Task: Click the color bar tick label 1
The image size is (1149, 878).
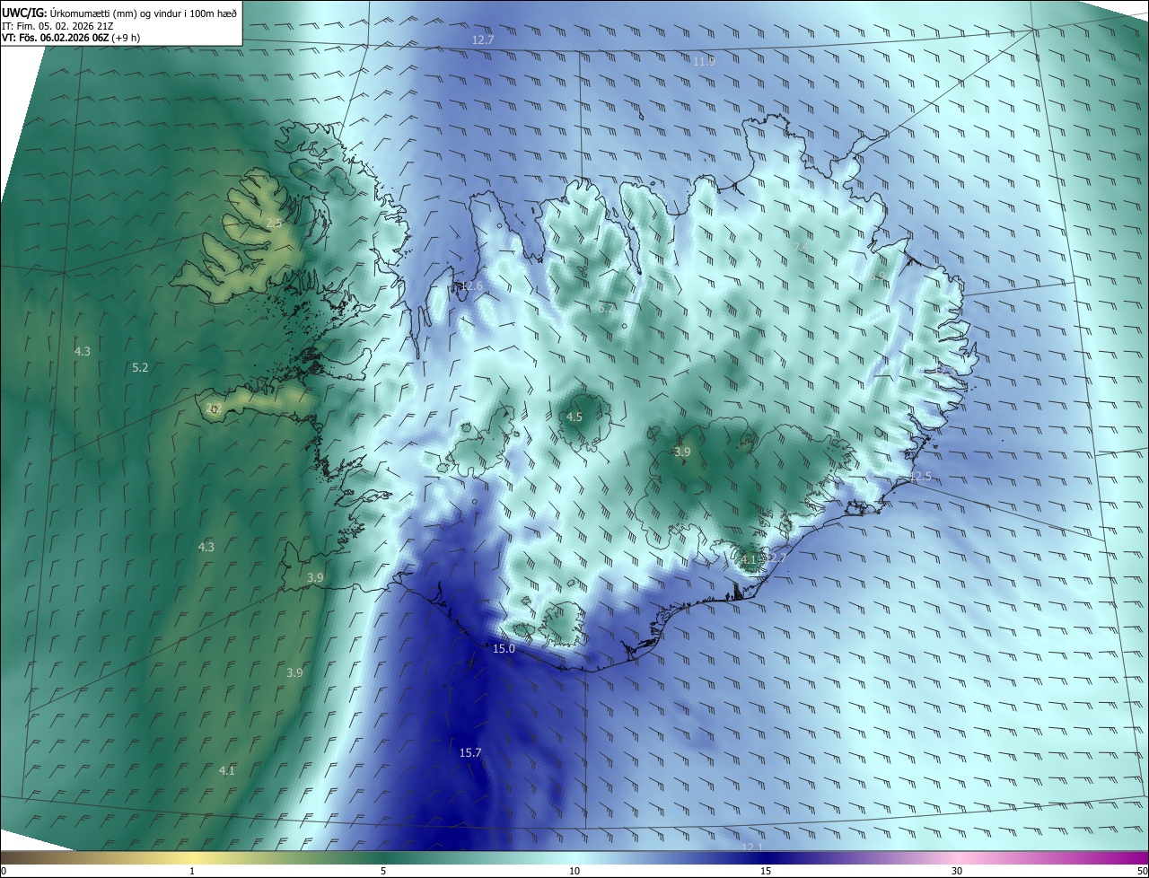Action: 192,871
